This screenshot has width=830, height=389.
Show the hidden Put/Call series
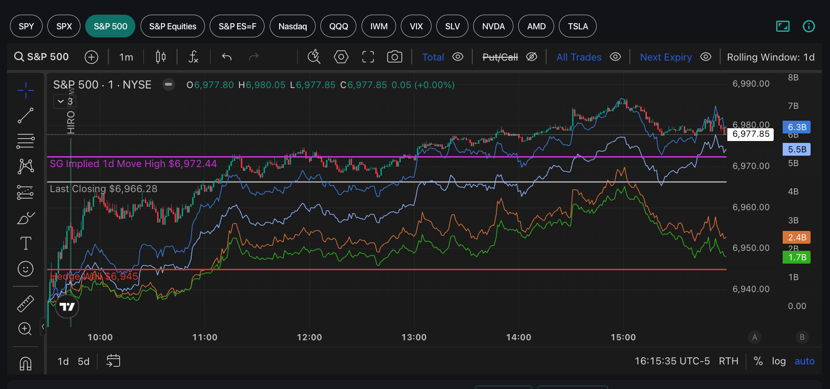click(532, 57)
